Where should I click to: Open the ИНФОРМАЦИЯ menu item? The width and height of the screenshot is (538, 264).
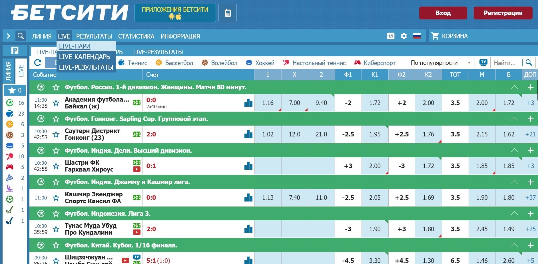point(180,36)
